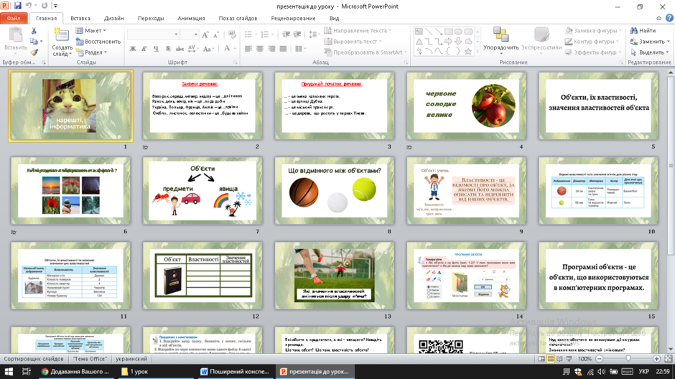The height and width of the screenshot is (379, 675).
Task: Collapse the ribbon with the caret arrow
Action: pyautogui.click(x=658, y=18)
